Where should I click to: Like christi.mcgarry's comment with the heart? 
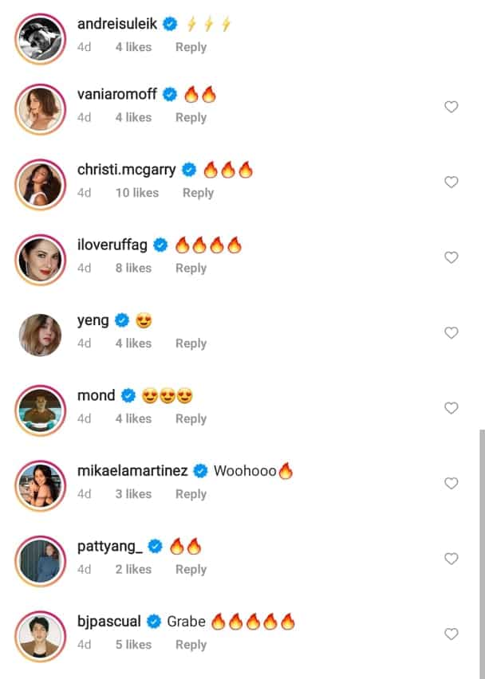tap(451, 183)
